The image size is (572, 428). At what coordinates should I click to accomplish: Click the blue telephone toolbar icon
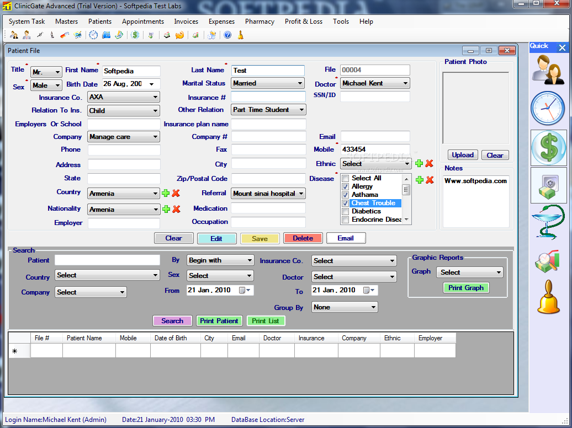coord(106,35)
